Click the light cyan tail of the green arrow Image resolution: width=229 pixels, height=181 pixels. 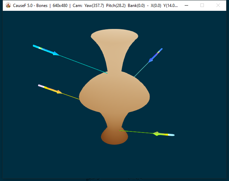click(171, 135)
